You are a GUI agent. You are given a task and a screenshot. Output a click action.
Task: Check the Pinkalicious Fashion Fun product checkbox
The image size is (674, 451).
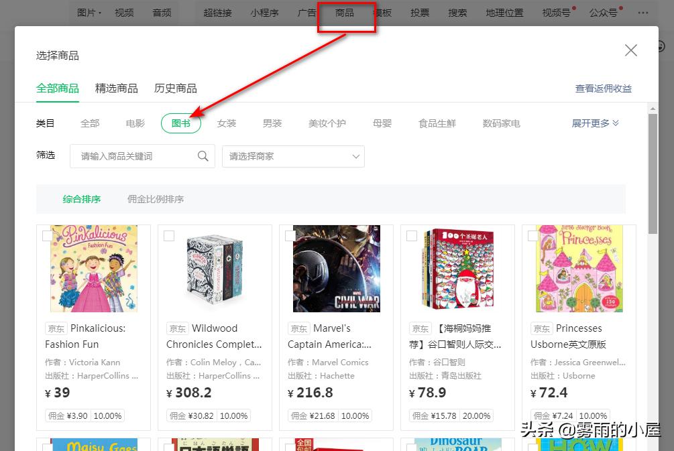click(x=48, y=236)
